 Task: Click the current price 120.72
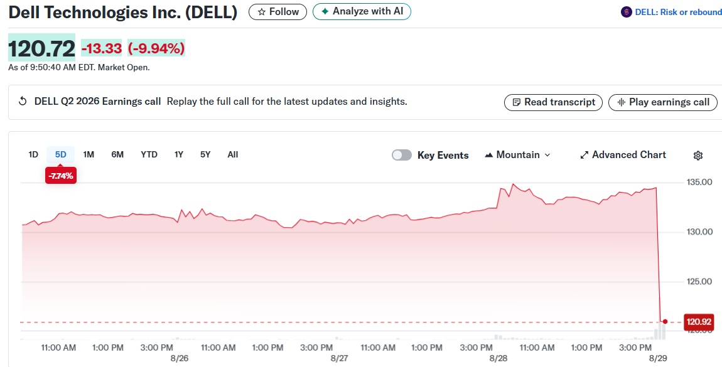pos(42,48)
